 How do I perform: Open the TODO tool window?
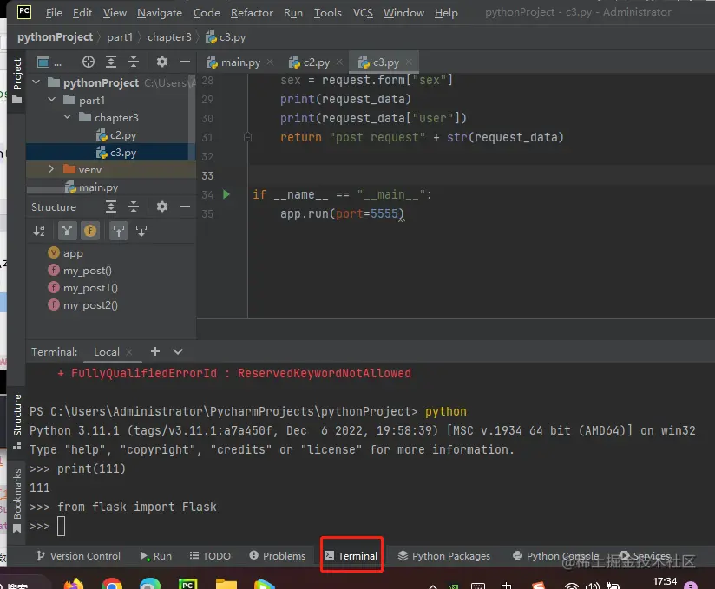[x=210, y=556]
